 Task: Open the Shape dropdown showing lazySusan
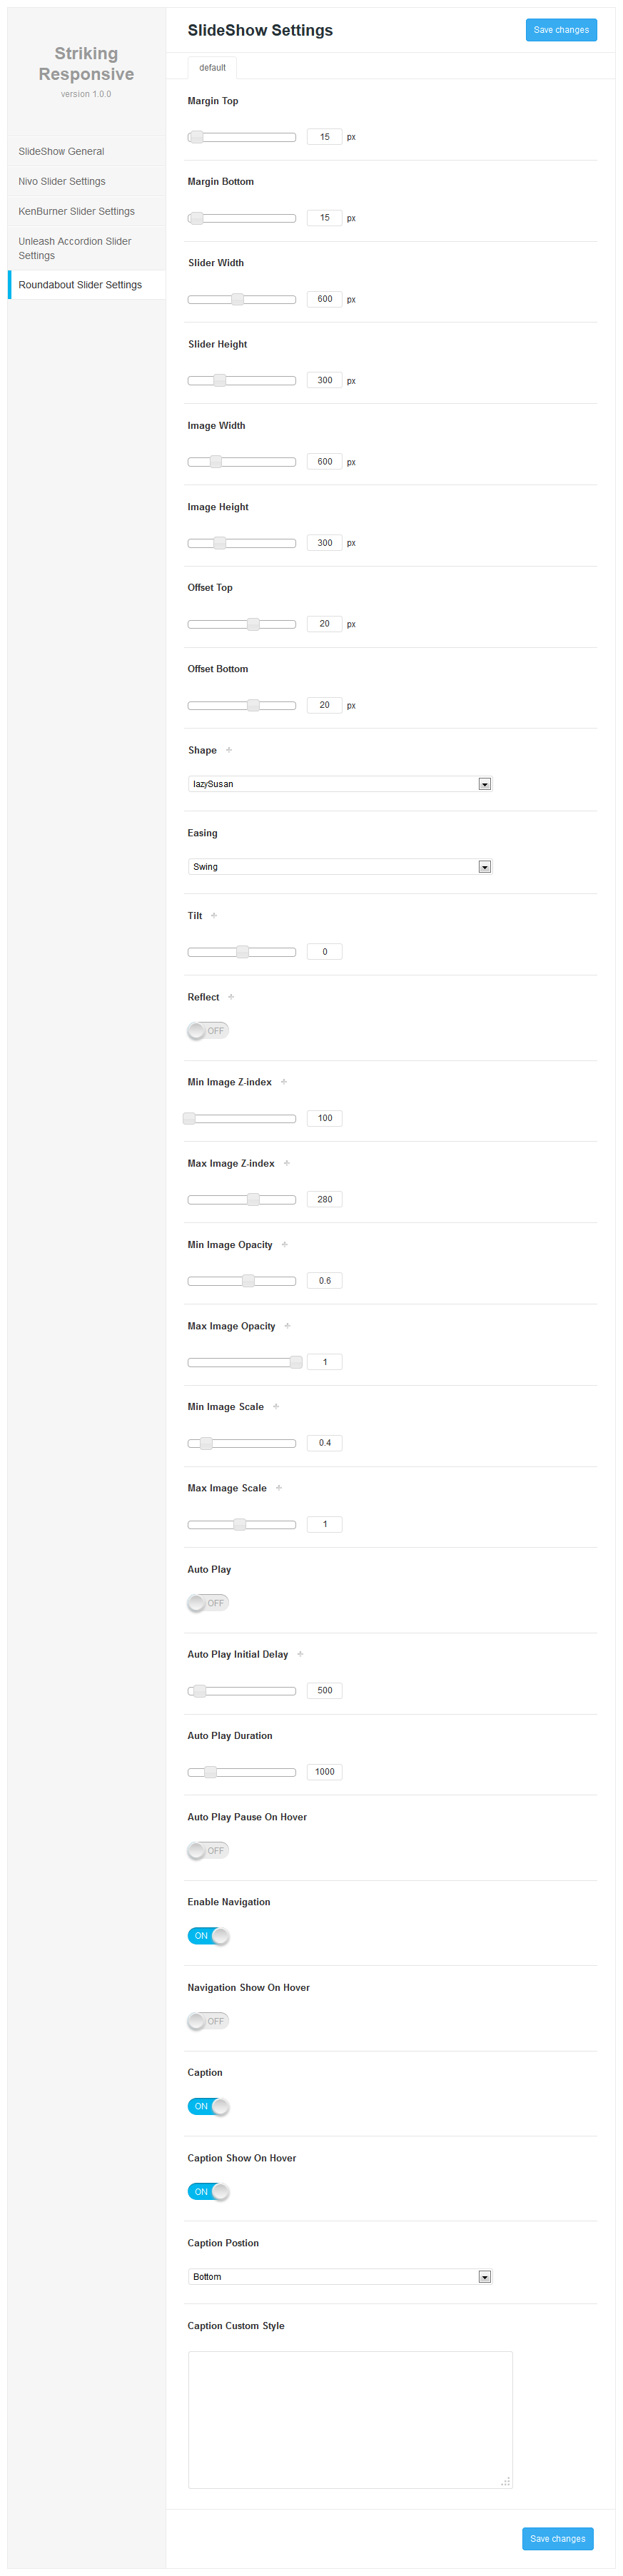[339, 784]
